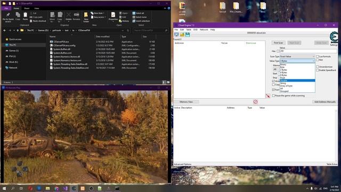
Task: Click Copy path in Explorer ribbon
Action: pos(36,17)
